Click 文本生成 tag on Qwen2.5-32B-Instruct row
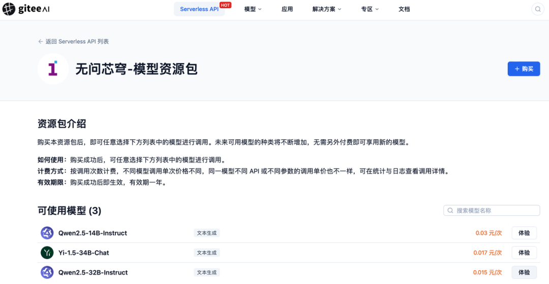The image size is (549, 284). (206, 272)
